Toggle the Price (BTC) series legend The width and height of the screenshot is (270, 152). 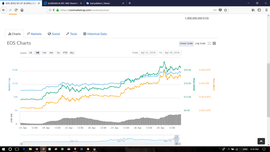tap(214, 84)
